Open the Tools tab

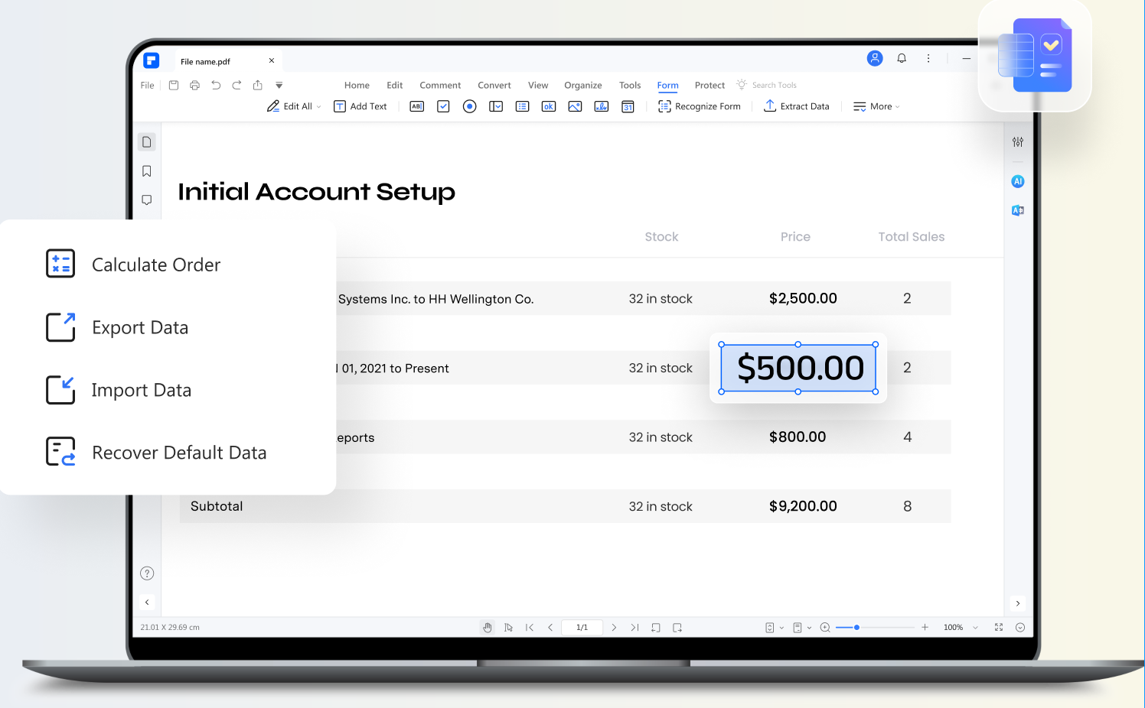[630, 86]
